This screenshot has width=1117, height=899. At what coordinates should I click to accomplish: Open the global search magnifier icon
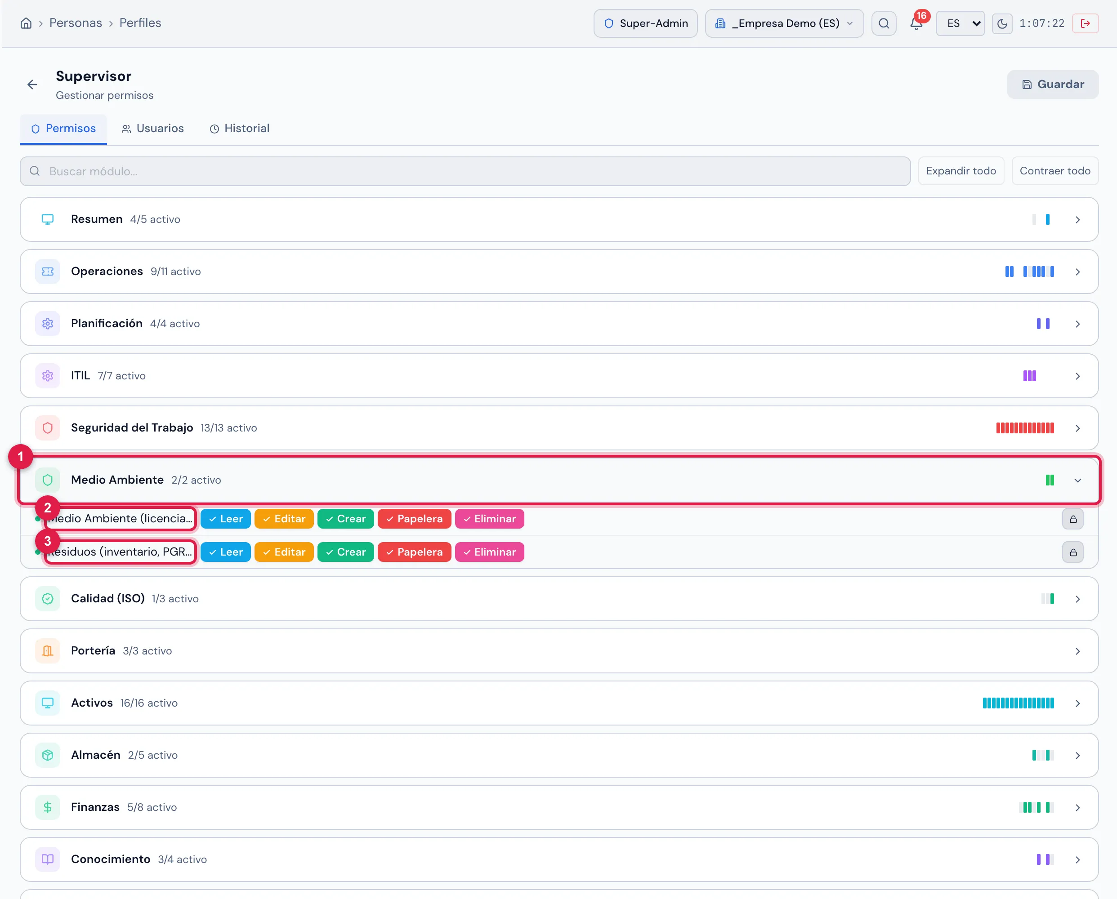click(x=884, y=23)
